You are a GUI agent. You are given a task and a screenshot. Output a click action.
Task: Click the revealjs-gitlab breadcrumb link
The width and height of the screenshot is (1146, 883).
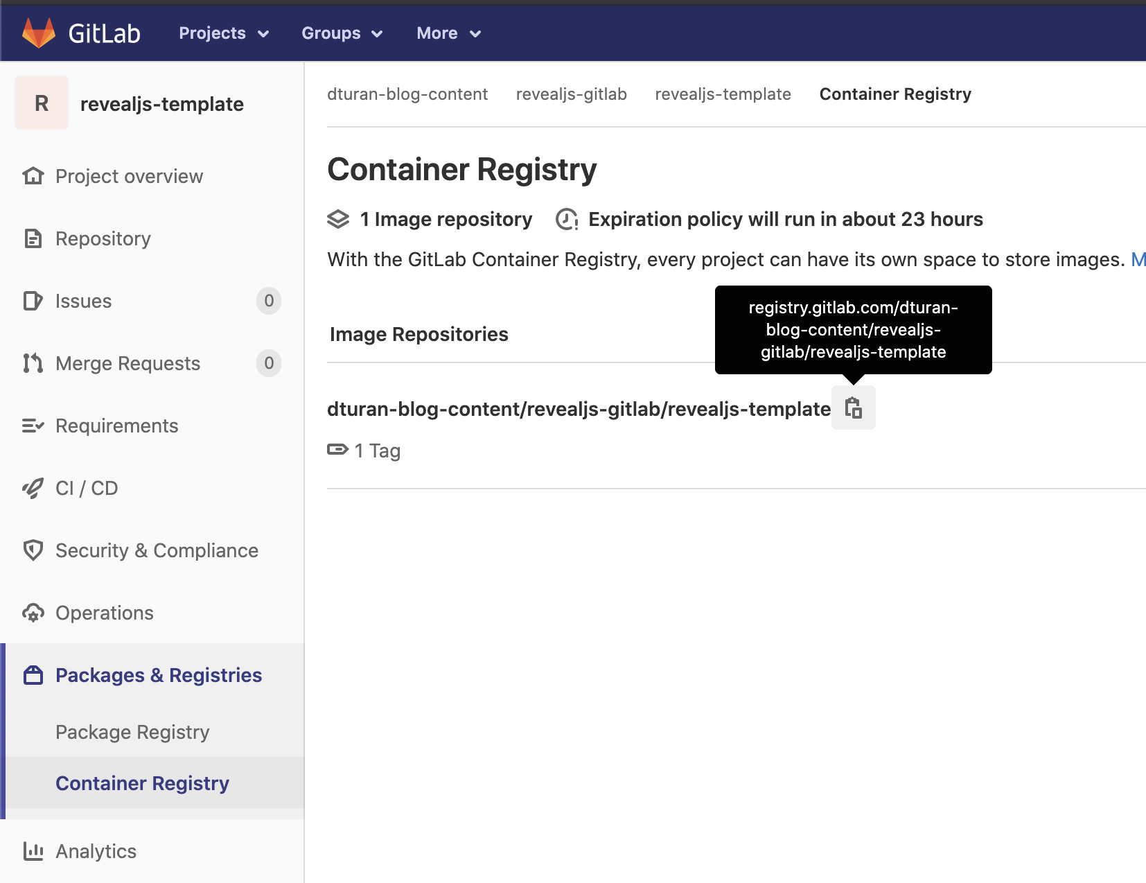tap(571, 94)
